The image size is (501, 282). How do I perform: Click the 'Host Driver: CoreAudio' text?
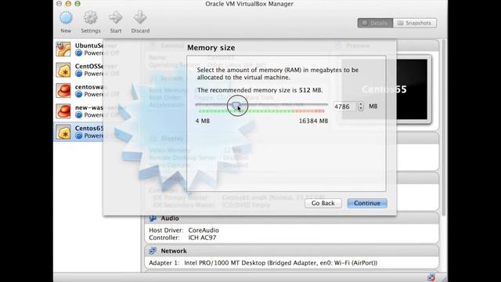click(184, 230)
